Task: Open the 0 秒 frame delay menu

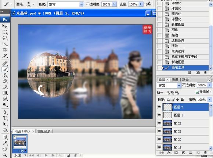Action: pyautogui.click(x=22, y=151)
